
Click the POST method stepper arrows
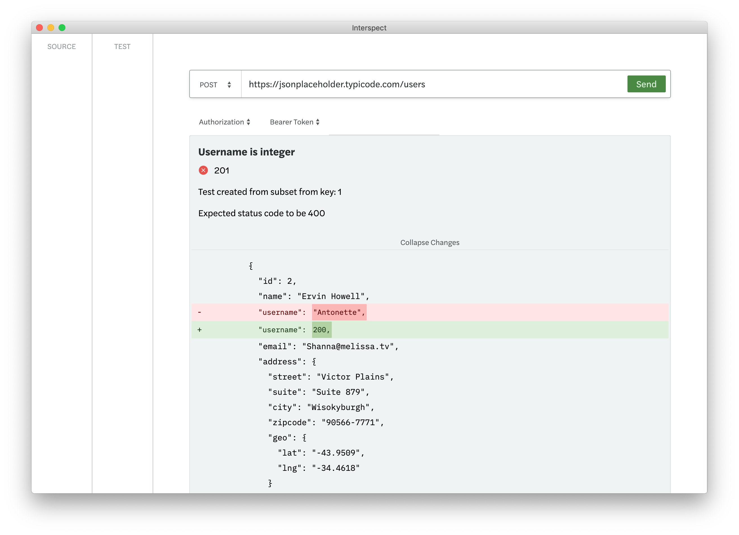tap(229, 85)
